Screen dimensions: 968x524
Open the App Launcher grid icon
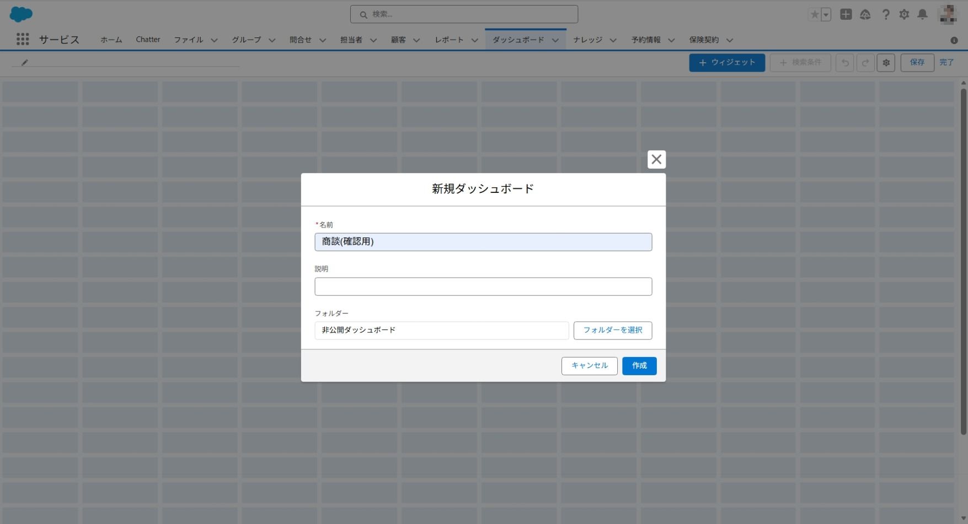tap(23, 40)
